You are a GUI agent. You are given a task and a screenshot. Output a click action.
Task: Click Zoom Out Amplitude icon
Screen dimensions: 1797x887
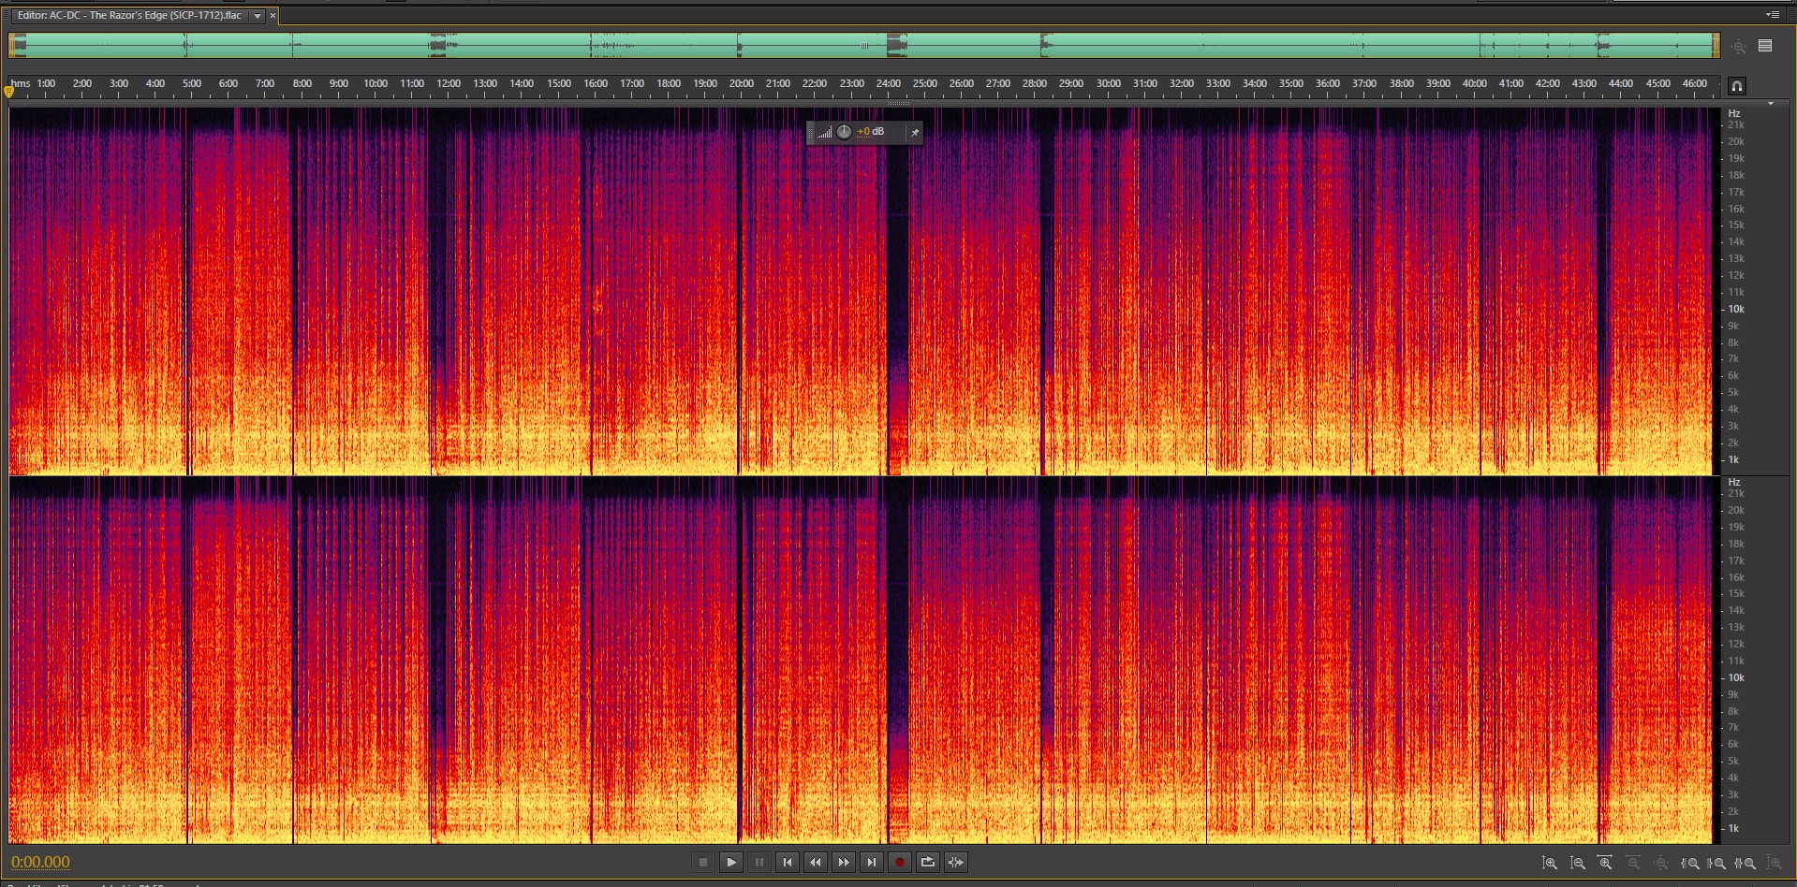coord(1578,864)
